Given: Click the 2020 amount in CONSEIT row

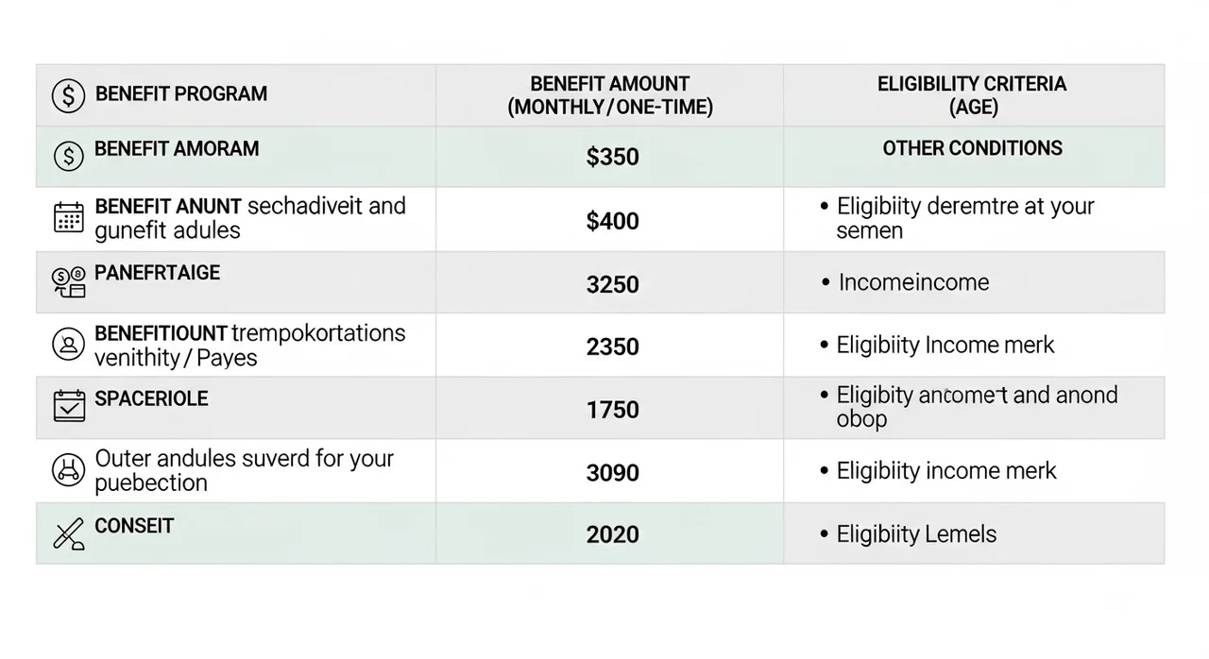Looking at the screenshot, I should click(x=612, y=534).
